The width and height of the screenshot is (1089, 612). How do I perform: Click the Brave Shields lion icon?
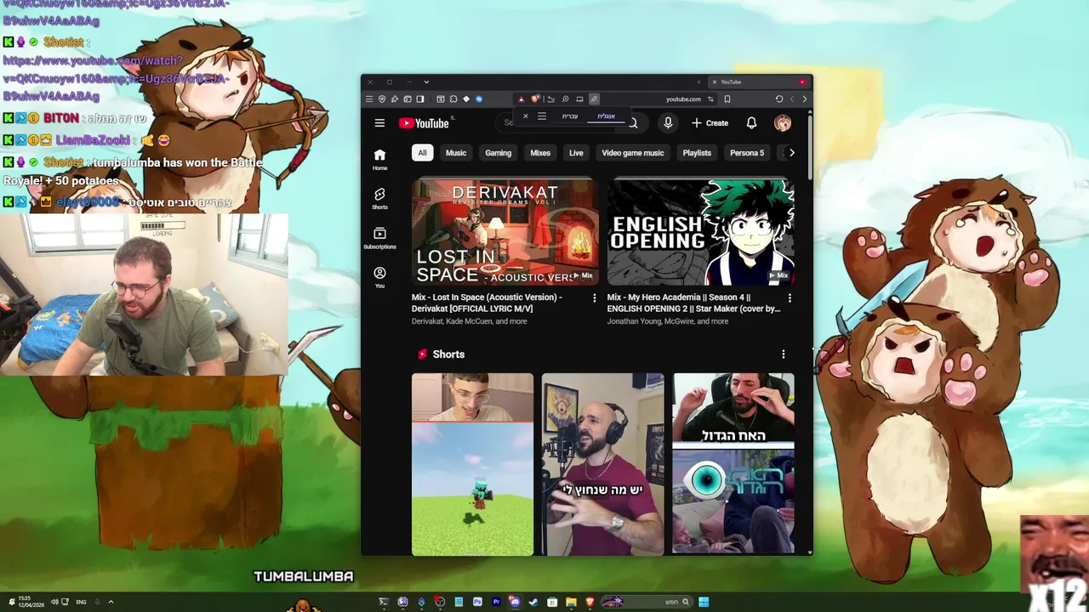click(x=534, y=99)
